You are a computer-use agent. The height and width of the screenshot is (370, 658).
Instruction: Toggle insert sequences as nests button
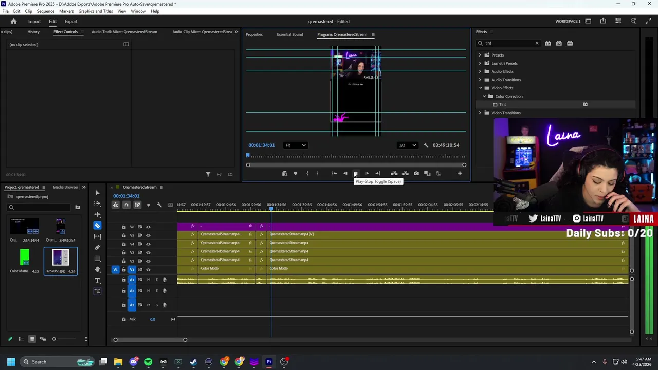[x=115, y=205]
